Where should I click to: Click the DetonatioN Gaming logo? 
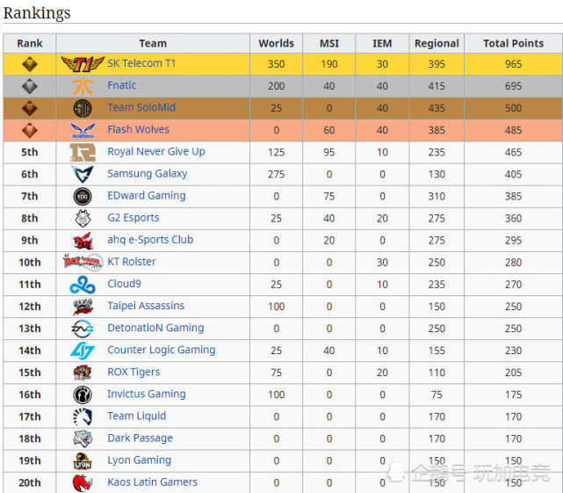83,329
